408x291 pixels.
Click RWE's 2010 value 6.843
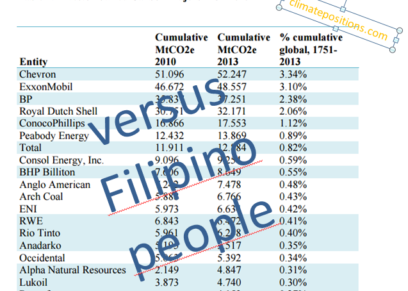[x=167, y=221]
